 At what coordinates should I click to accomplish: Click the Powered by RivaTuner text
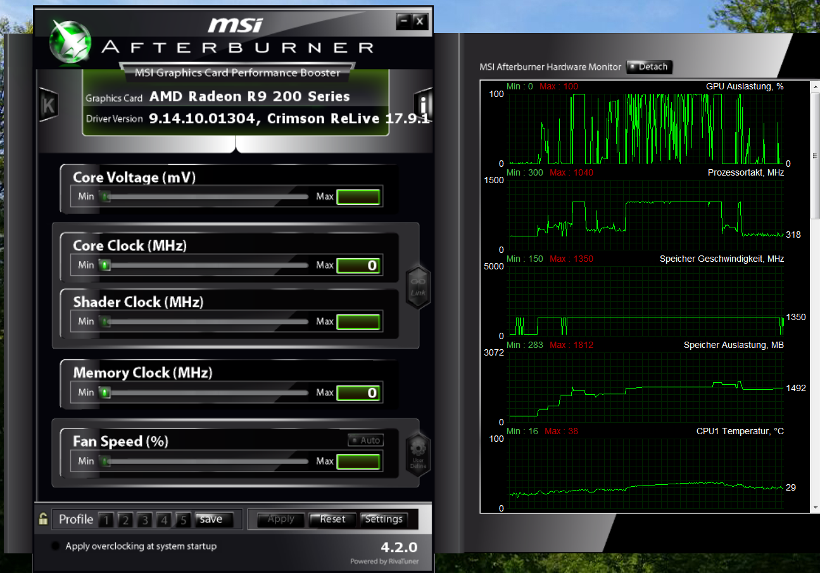click(384, 562)
